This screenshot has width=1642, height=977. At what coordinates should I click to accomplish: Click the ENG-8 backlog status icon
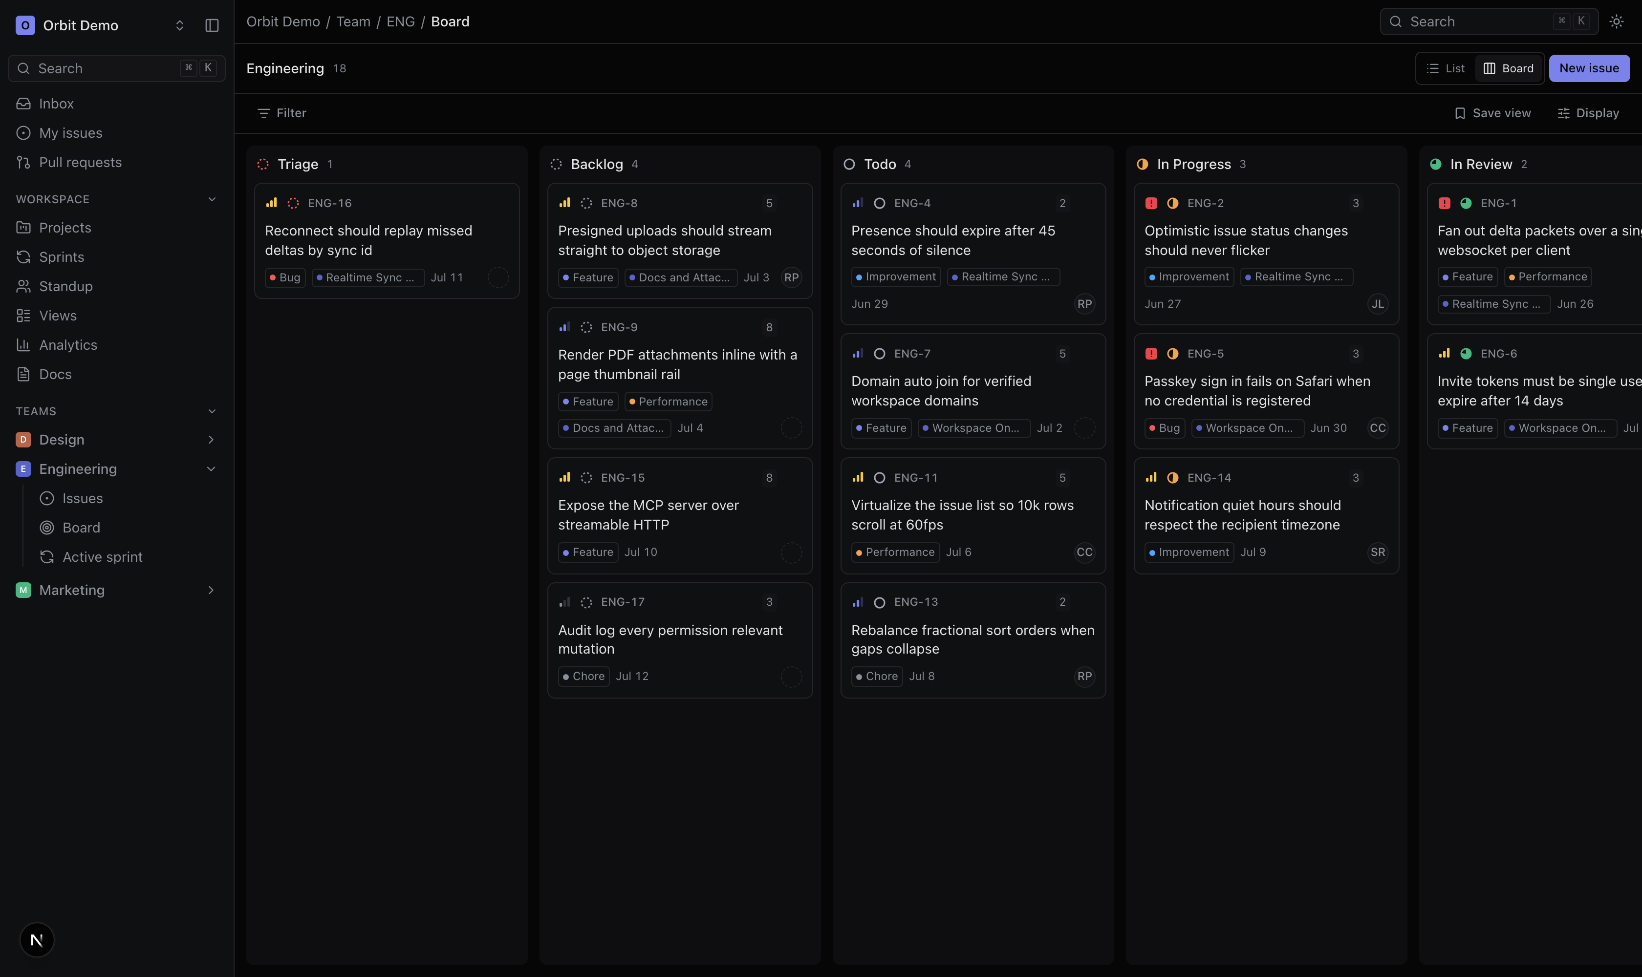tap(586, 203)
